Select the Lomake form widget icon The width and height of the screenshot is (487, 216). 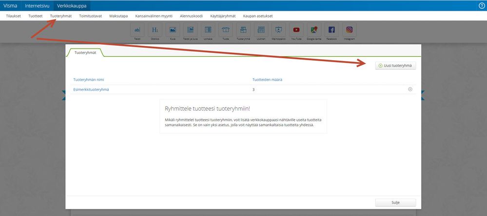(x=208, y=30)
